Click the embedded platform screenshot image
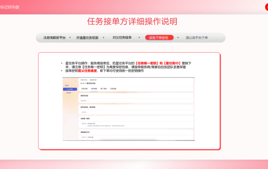Image resolution: width=268 pixels, height=169 pixels. point(129,109)
